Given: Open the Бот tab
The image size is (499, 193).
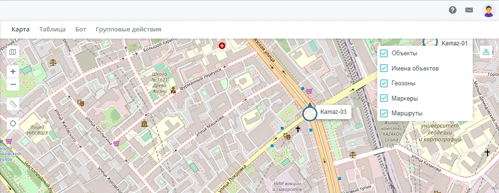Looking at the screenshot, I should click(81, 29).
